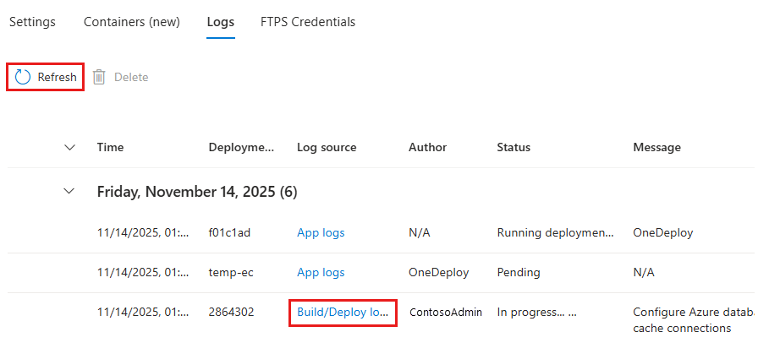Click the Refresh circular arrow icon
This screenshot has height=343, width=769.
24,77
